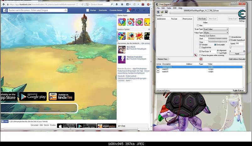The width and height of the screenshot is (252, 146).
Task: Click the Facebook search magnifier icon
Action: point(66,10)
